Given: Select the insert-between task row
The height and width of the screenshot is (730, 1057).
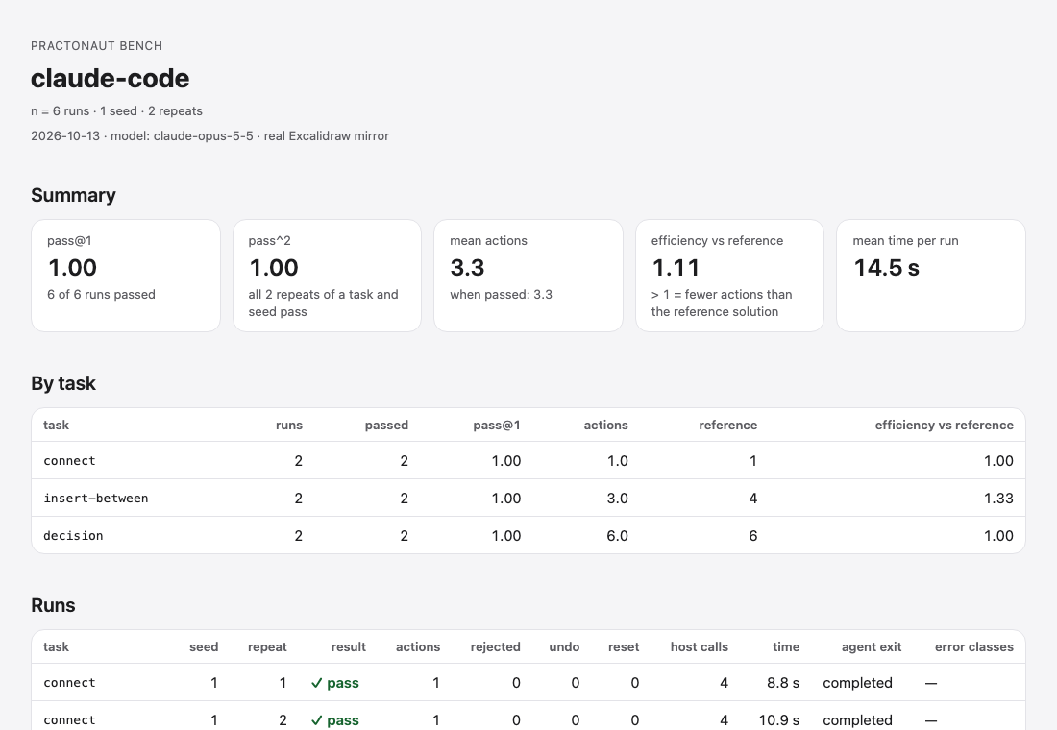Looking at the screenshot, I should click(x=528, y=499).
